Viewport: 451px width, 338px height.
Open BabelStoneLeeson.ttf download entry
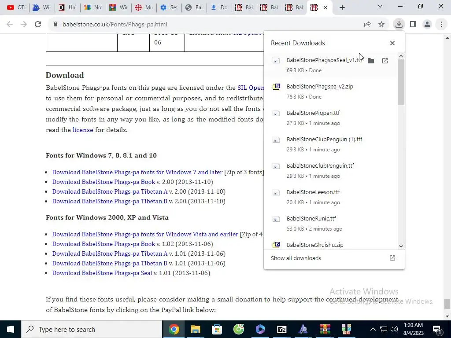tap(331, 197)
